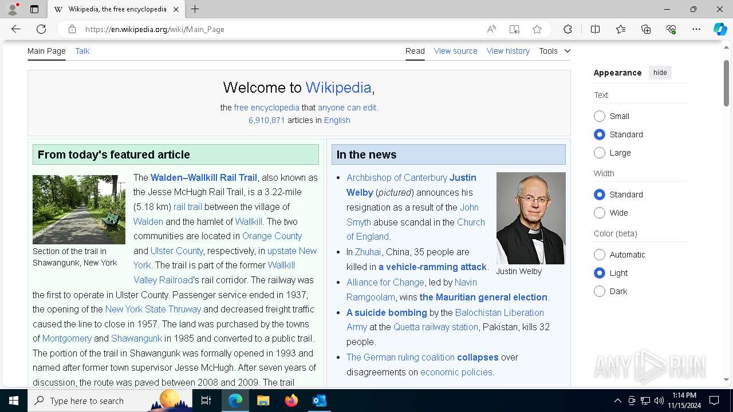Open the notification center icon
The height and width of the screenshot is (412, 733).
pyautogui.click(x=714, y=401)
